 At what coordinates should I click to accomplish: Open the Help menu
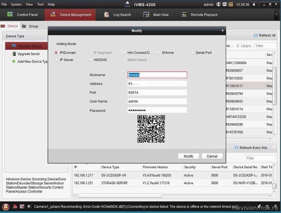51,4
